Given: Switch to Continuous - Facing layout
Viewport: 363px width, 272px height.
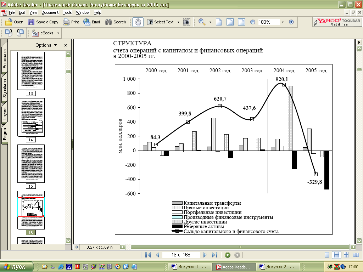Looking at the screenshot, I should point(346,255).
